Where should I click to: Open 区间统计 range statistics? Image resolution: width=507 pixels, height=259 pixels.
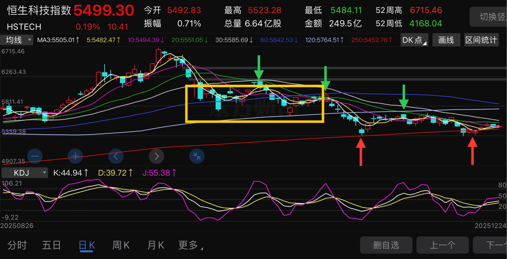[x=481, y=40]
